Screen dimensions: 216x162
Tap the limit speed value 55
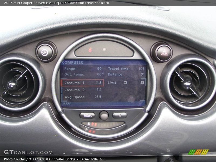tap(142, 83)
